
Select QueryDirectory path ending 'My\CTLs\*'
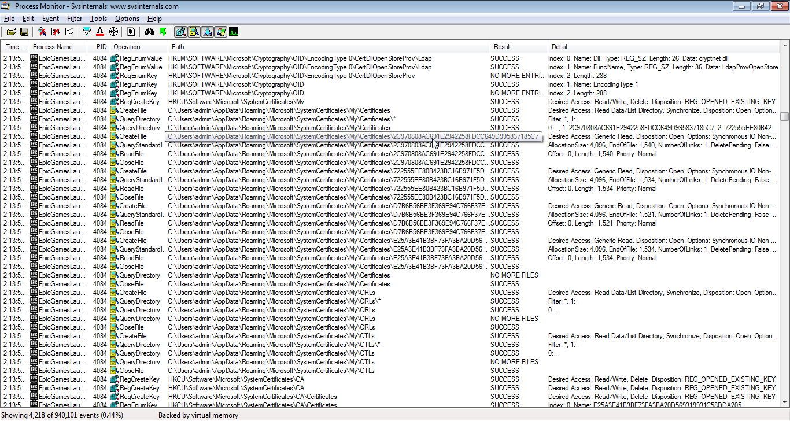tap(274, 345)
